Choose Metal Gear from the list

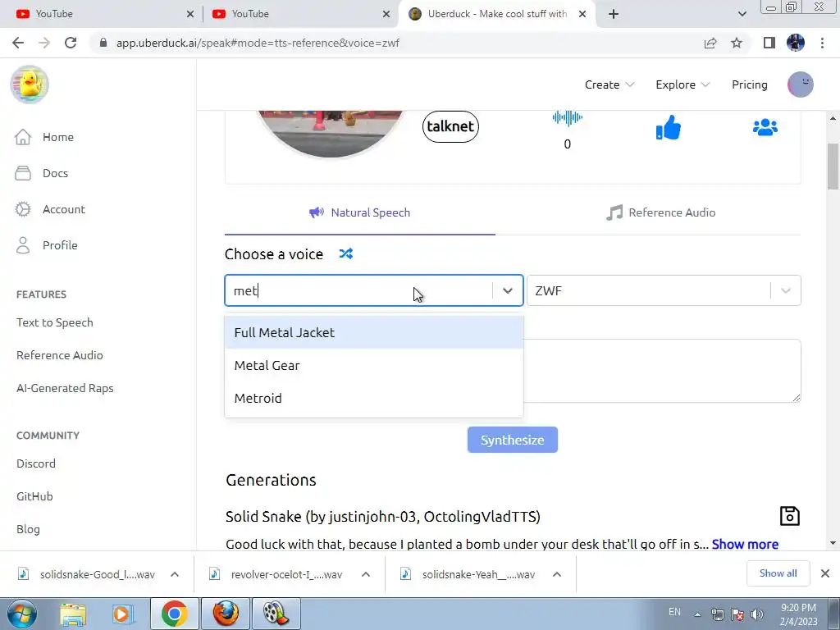click(374, 365)
